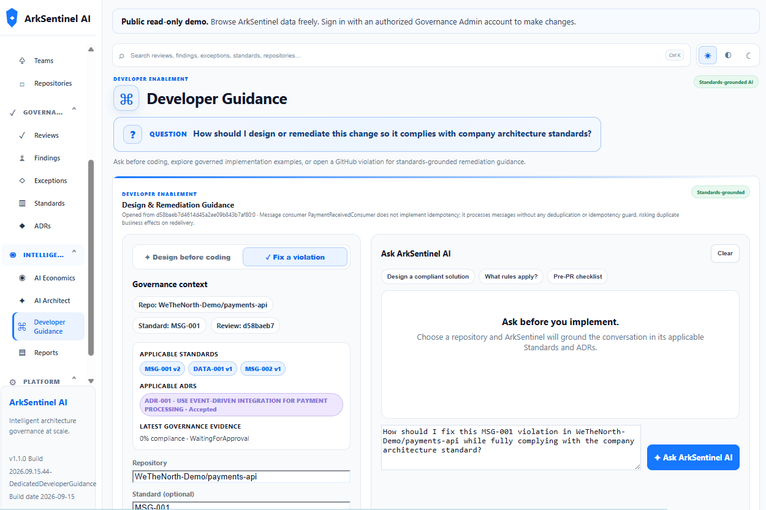
Task: Click ArkSentinel AI footer title
Action: 38,402
